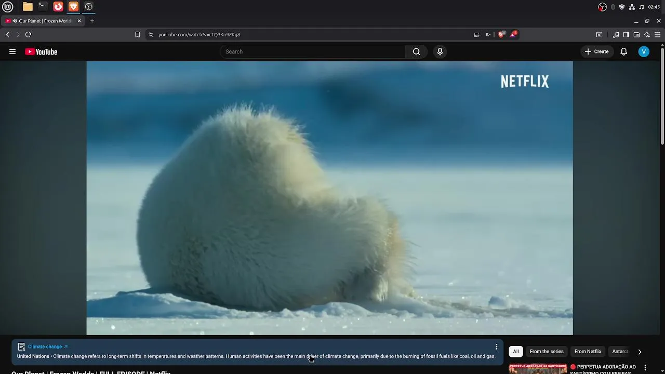This screenshot has width=665, height=374.
Task: Open options for Perpetua Adoração video
Action: (x=645, y=368)
